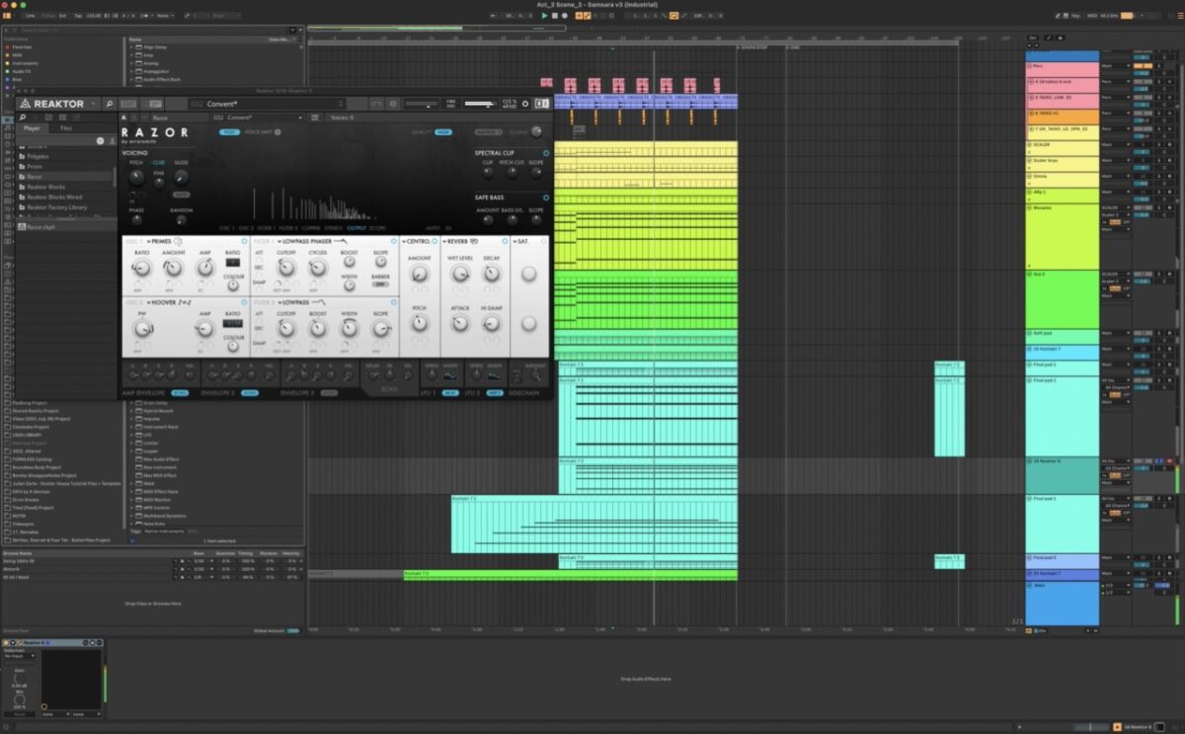Open the OSC 1 Primes type dropdown
Viewport: 1185px width, 734px height.
[160, 241]
